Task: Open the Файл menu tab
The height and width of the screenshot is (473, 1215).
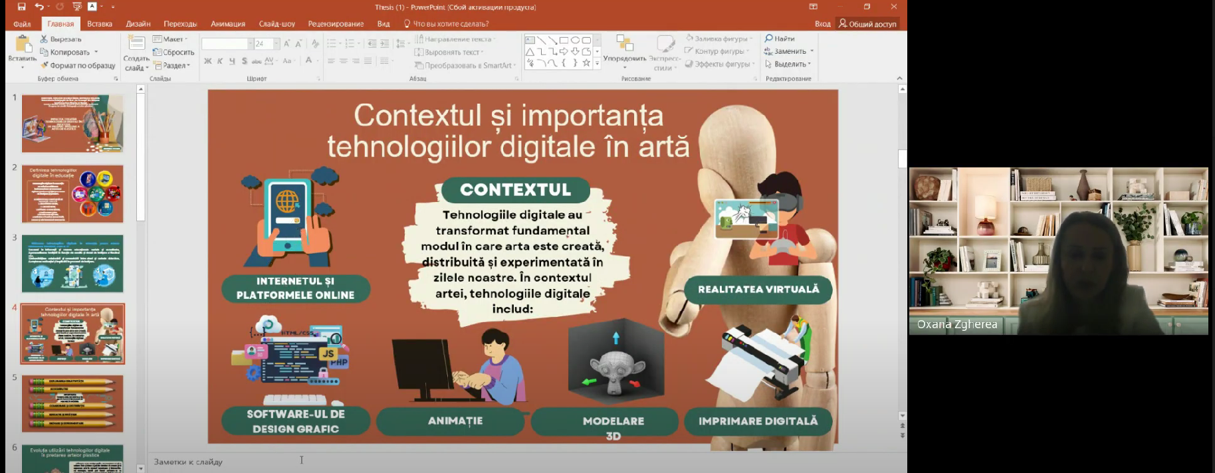Action: [22, 24]
